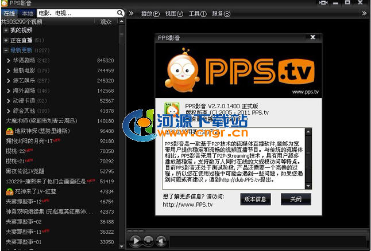Image resolution: width=371 pixels, height=251 pixels.
Task: Switch to the 本地 tab
Action: pyautogui.click(x=27, y=13)
